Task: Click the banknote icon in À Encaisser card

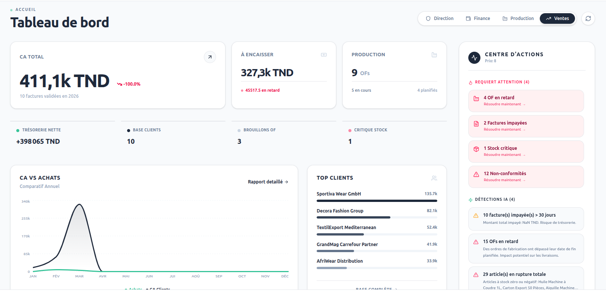Action: click(x=324, y=55)
